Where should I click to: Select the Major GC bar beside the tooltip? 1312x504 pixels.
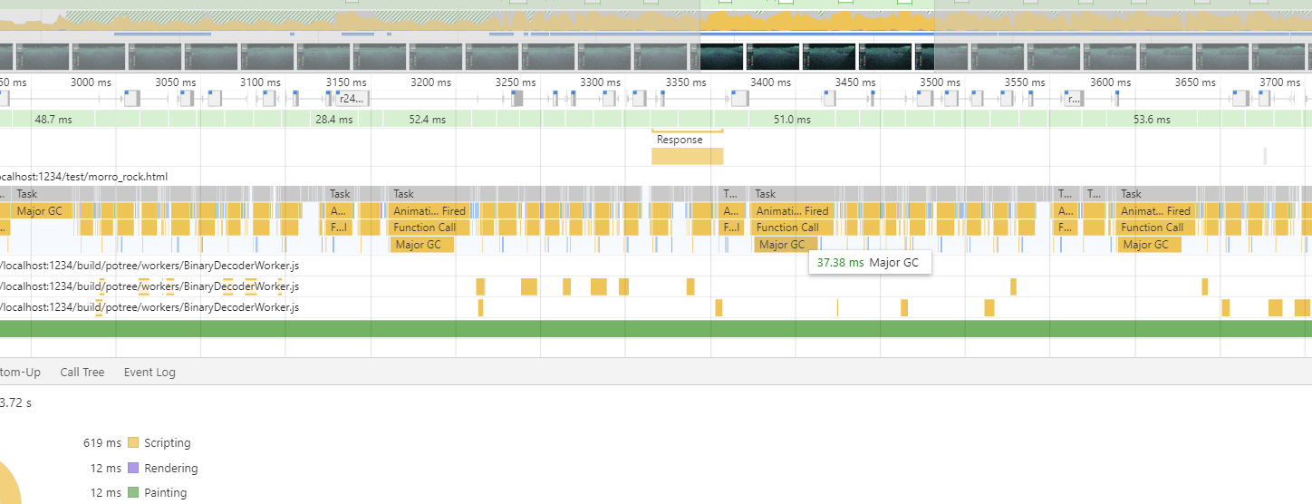786,245
